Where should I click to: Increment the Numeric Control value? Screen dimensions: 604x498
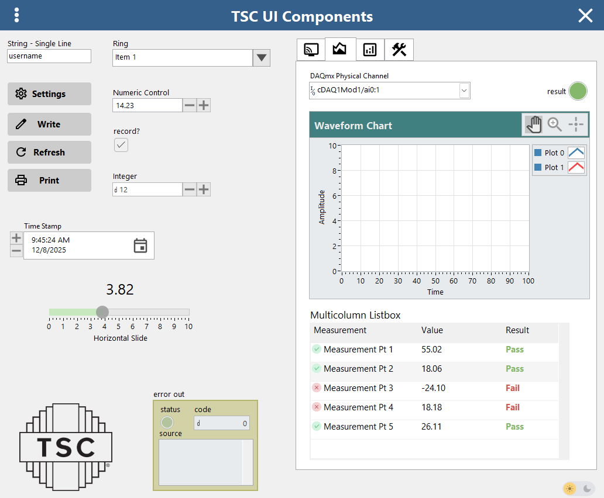203,105
